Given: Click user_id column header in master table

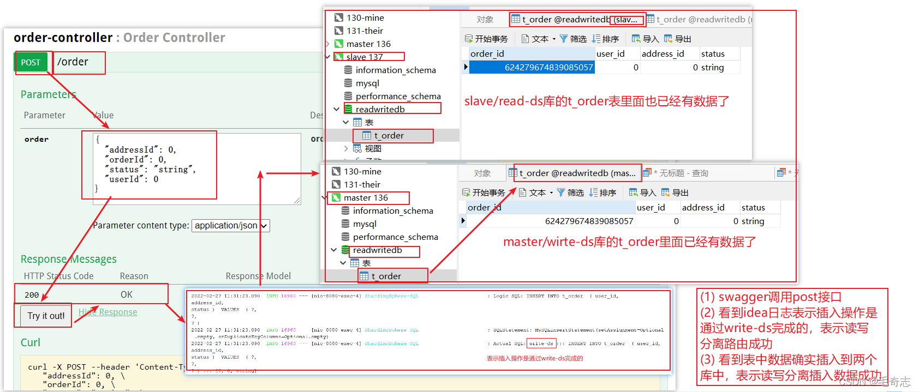Looking at the screenshot, I should 658,207.
